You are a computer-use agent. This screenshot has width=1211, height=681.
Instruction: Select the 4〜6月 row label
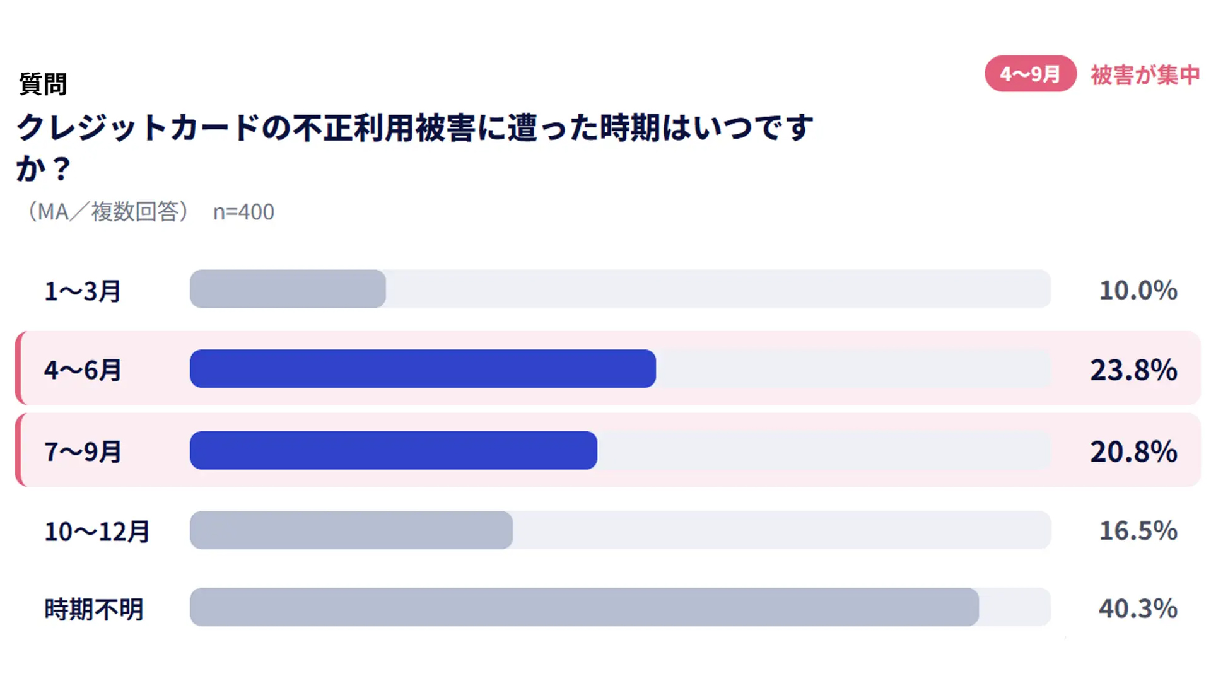tap(83, 370)
